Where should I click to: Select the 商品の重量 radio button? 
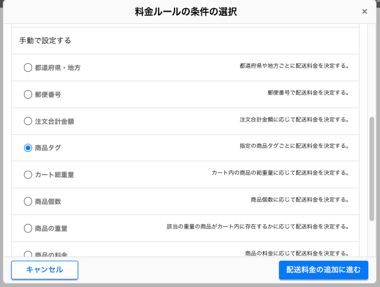[x=28, y=228]
